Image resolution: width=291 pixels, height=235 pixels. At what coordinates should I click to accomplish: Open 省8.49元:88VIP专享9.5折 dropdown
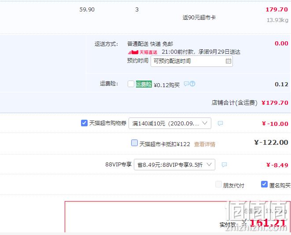(174, 165)
